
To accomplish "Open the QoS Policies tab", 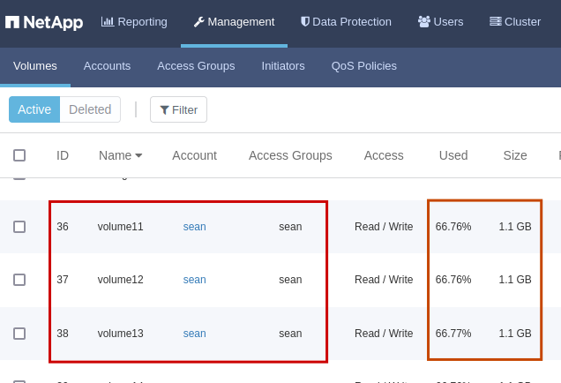I will (364, 66).
